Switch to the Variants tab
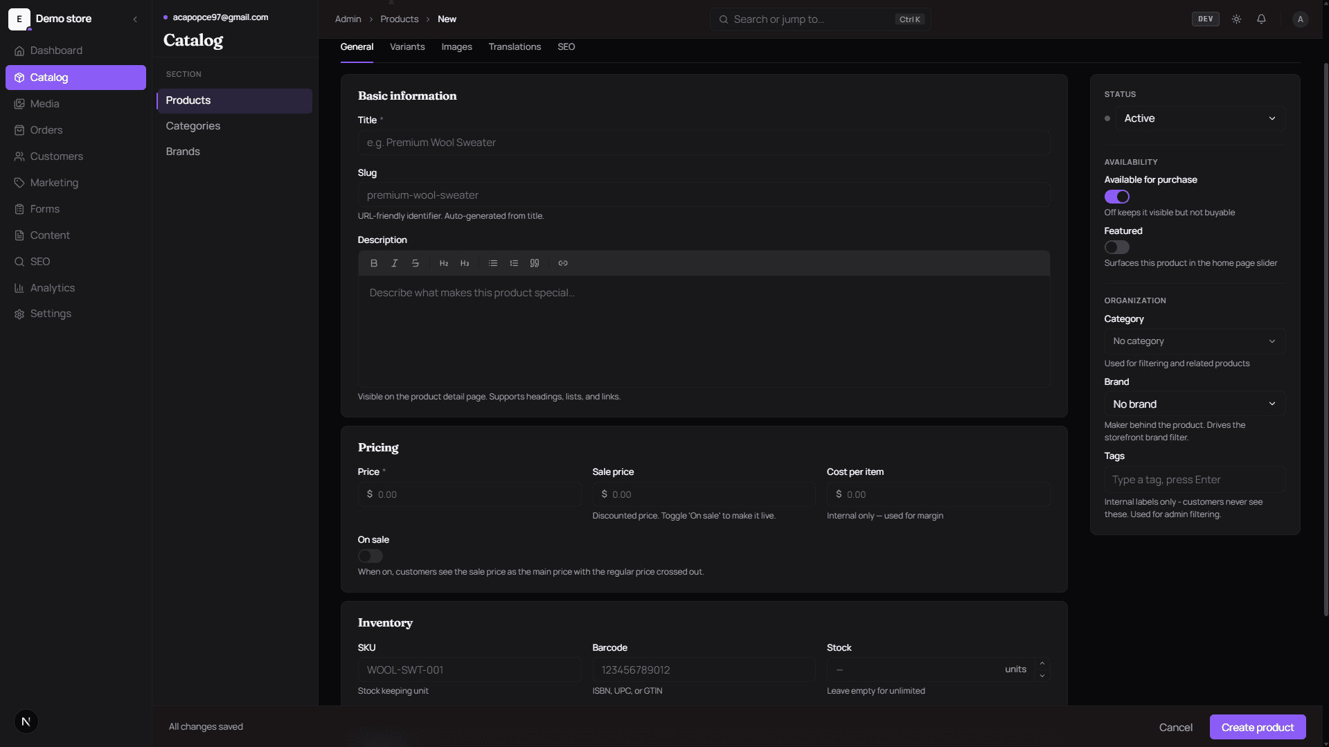 tap(407, 47)
